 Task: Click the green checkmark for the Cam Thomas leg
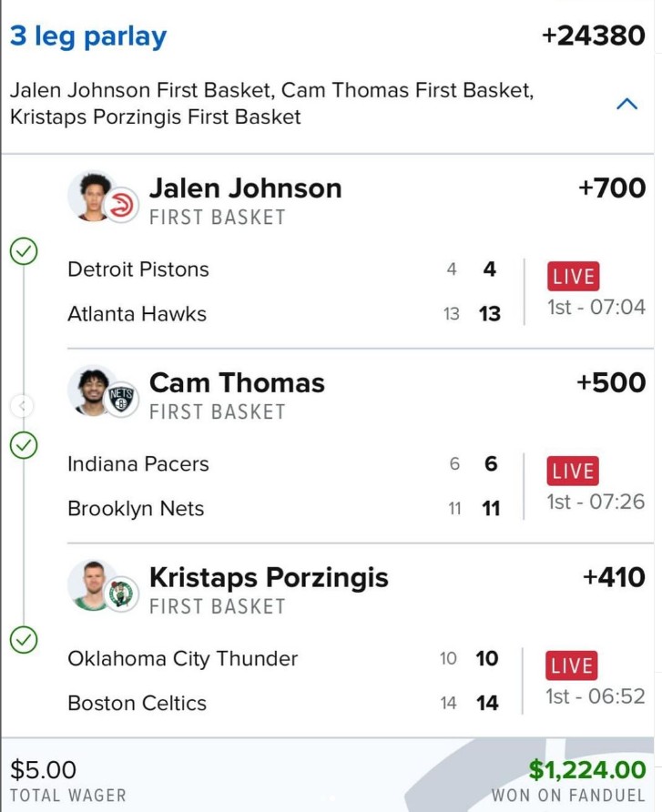coord(24,445)
